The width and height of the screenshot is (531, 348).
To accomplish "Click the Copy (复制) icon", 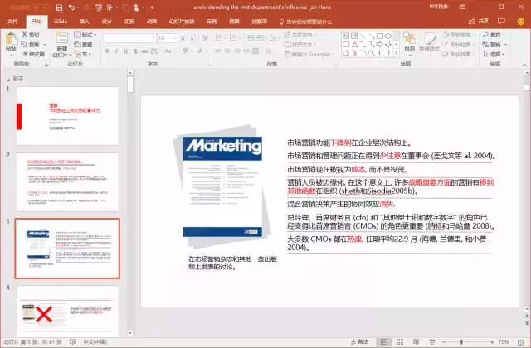I will click(24, 44).
